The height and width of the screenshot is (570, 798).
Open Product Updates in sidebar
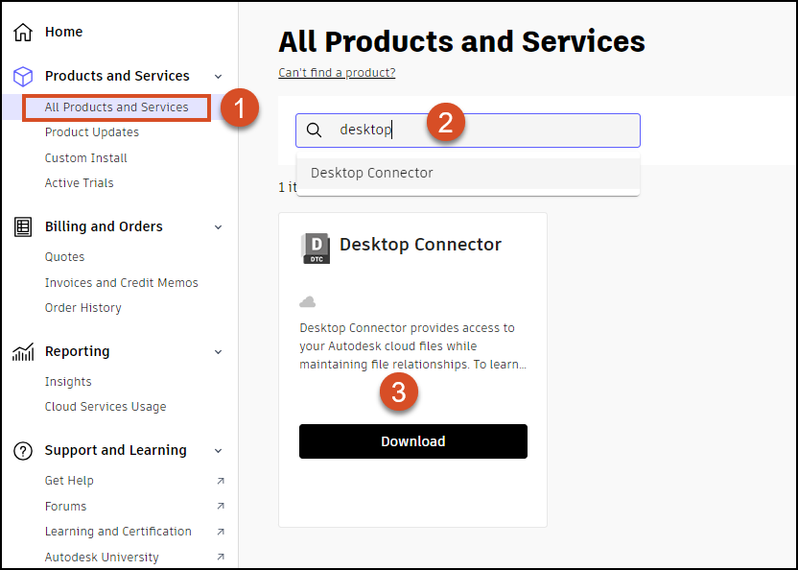92,132
